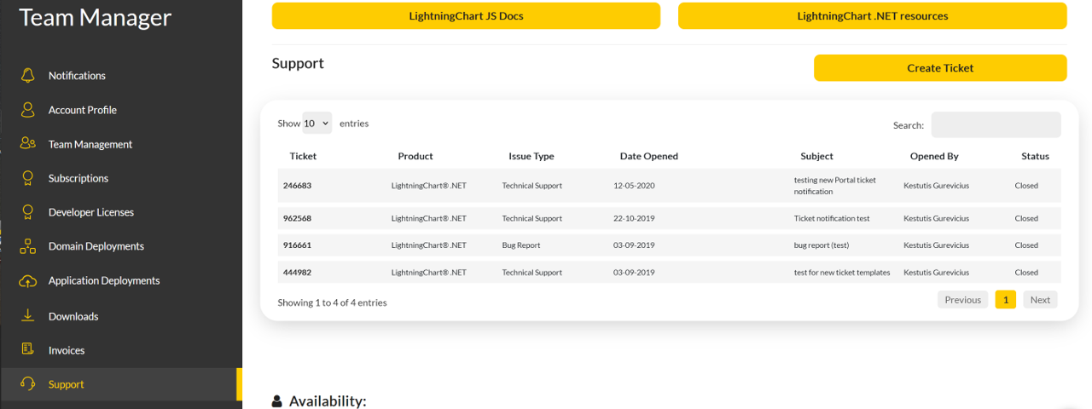Viewport: 1092px width, 409px height.
Task: Click the Developer Licenses badge icon
Action: 28,212
